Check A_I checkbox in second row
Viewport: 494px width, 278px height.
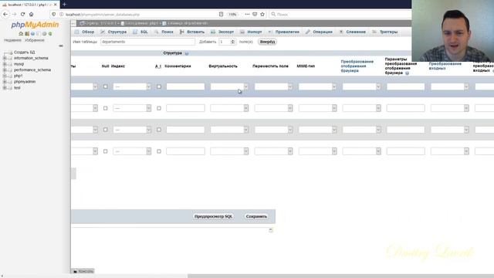(159, 108)
